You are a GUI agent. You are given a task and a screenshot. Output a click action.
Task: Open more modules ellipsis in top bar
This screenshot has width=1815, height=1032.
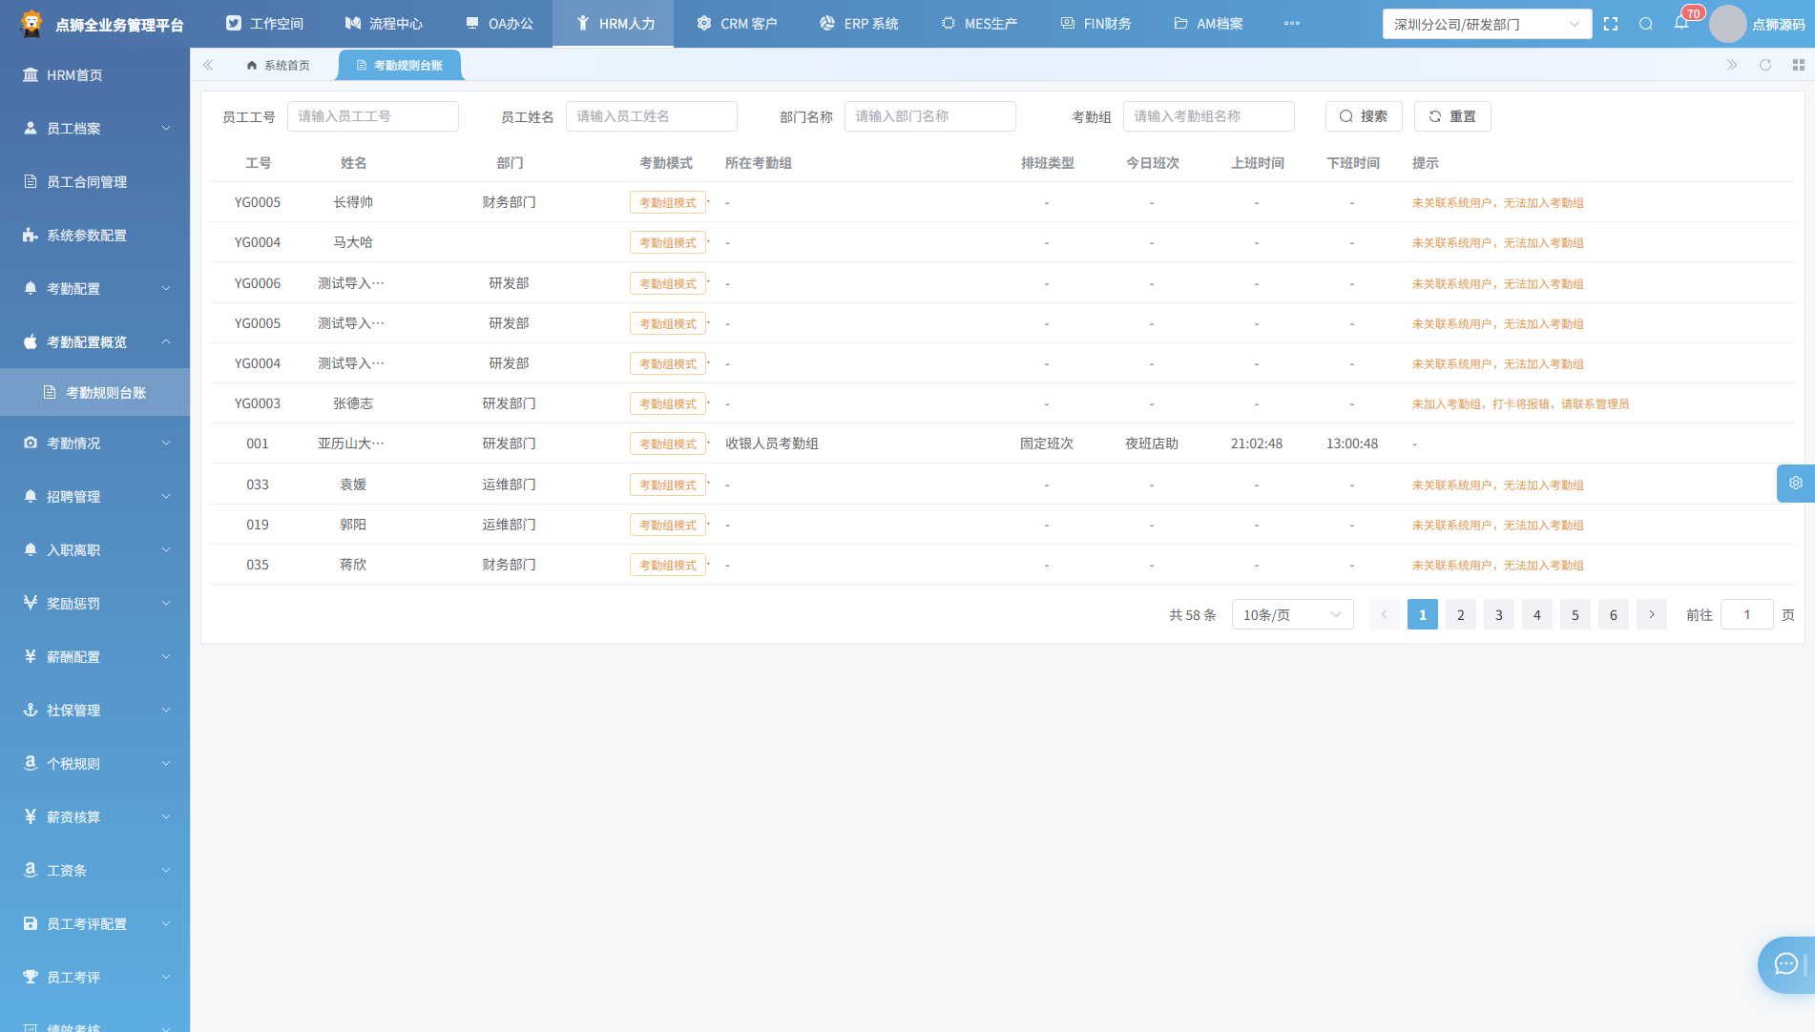pyautogui.click(x=1292, y=24)
